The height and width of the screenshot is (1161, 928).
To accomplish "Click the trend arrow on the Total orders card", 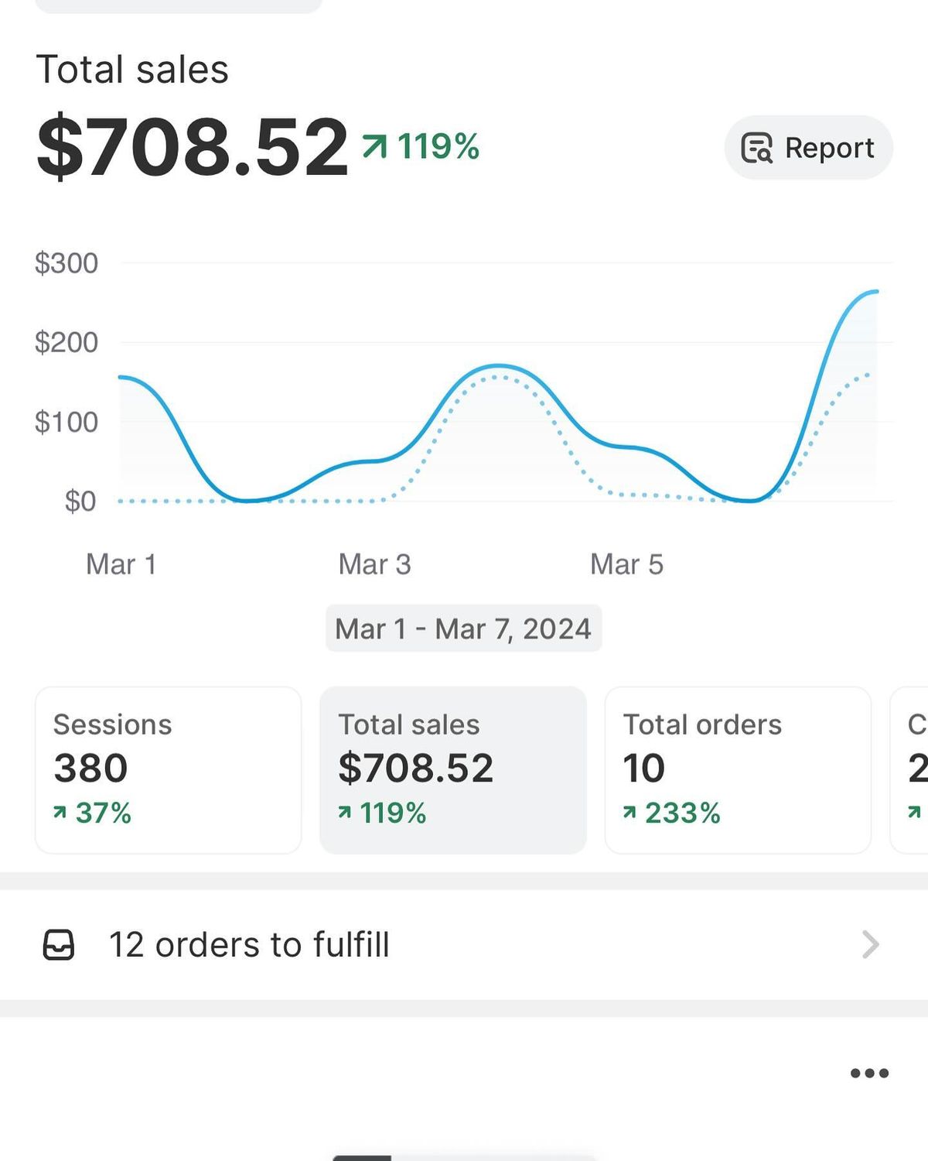I will click(630, 813).
